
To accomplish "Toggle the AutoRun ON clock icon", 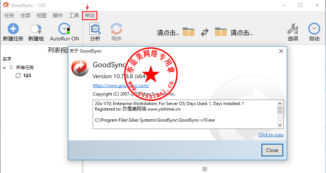I will coord(64,29).
